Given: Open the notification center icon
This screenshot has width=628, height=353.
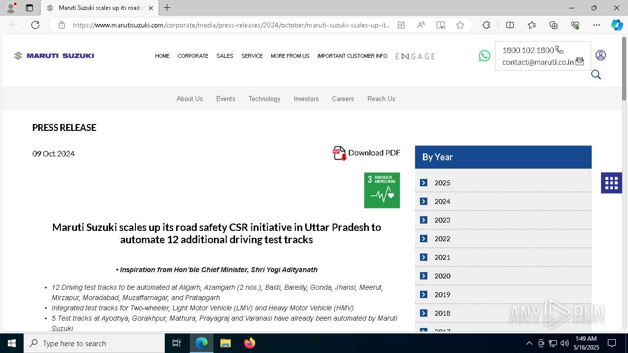Looking at the screenshot, I should [612, 343].
